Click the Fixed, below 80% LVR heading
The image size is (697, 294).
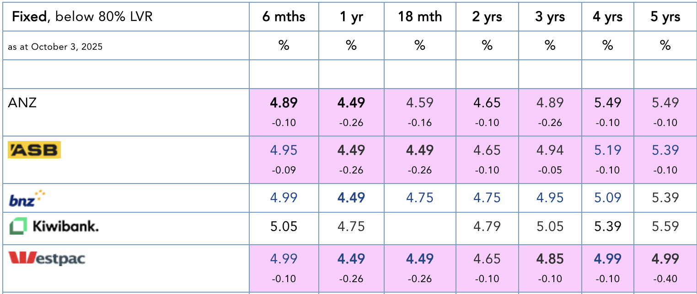point(82,17)
